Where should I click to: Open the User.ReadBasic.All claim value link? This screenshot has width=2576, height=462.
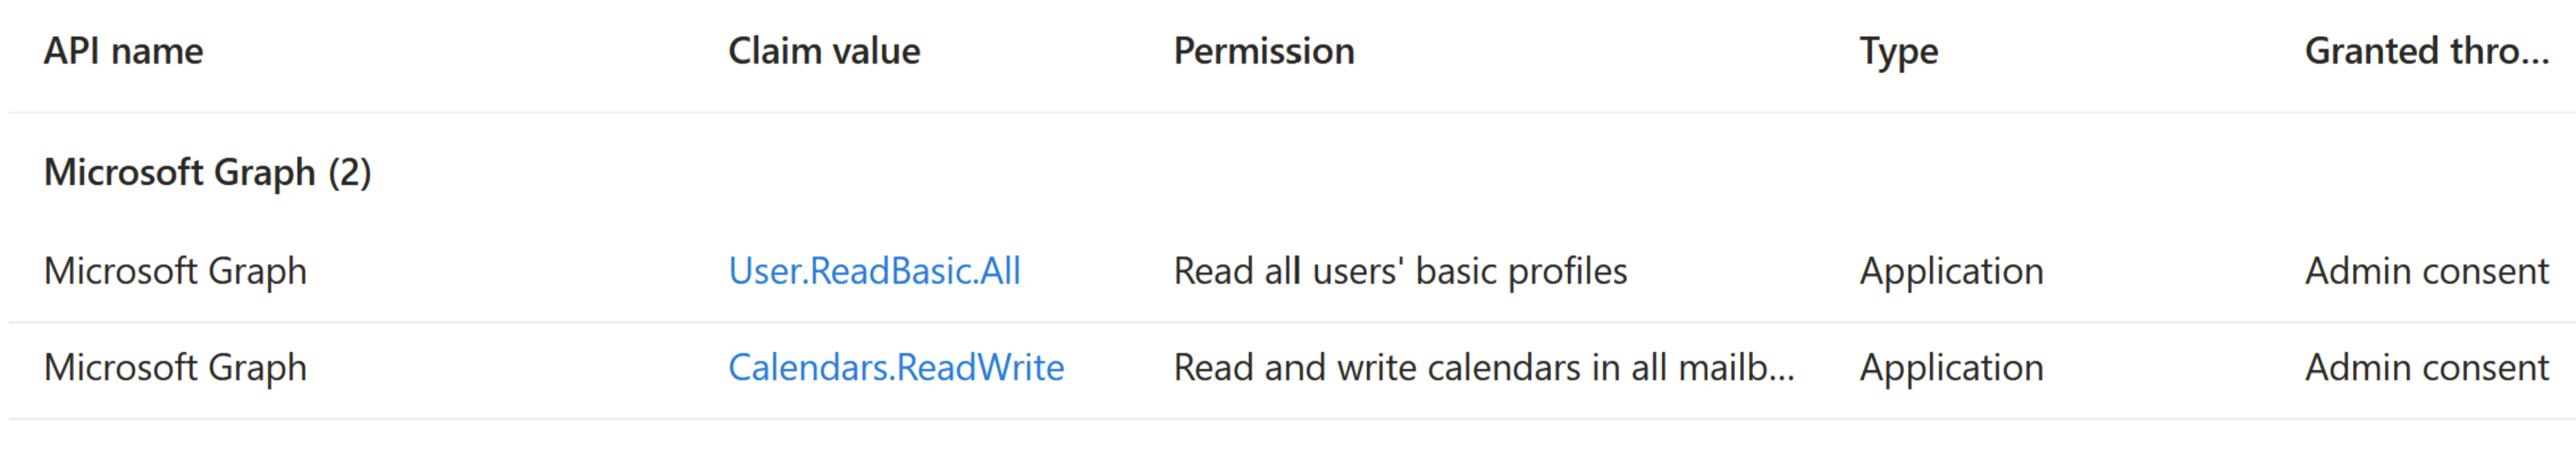coord(874,271)
